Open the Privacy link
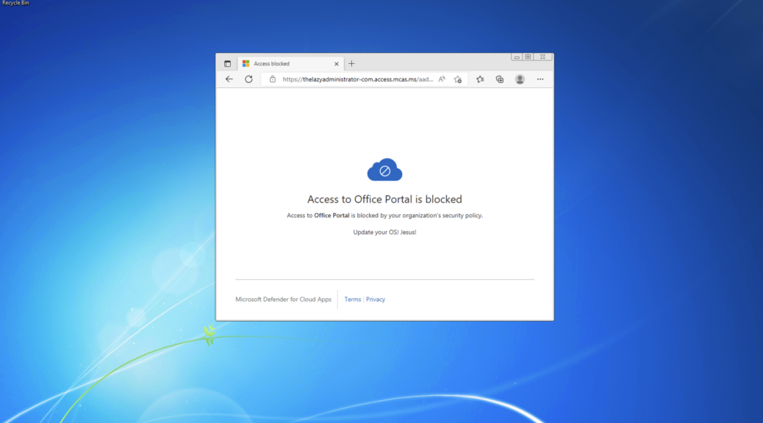 (x=375, y=300)
